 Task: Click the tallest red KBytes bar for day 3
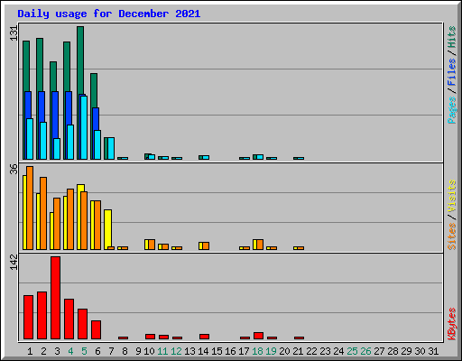[x=55, y=298]
